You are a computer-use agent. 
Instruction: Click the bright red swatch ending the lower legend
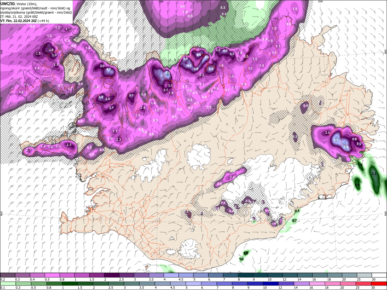(x=379, y=284)
